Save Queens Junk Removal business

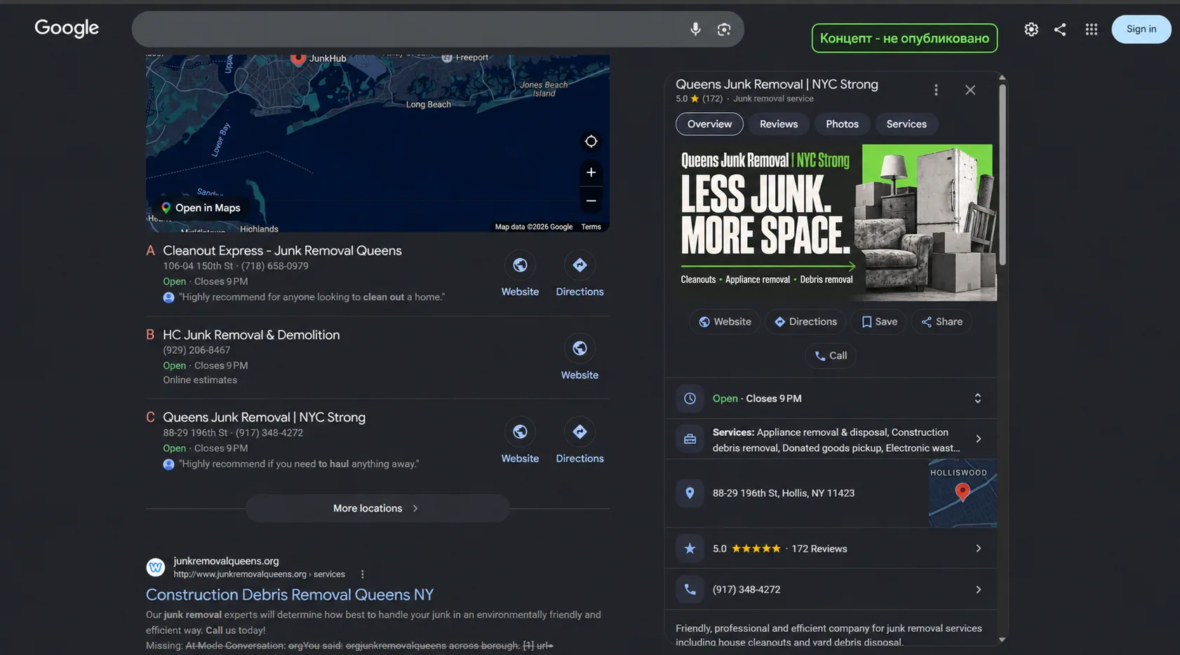pyautogui.click(x=879, y=322)
